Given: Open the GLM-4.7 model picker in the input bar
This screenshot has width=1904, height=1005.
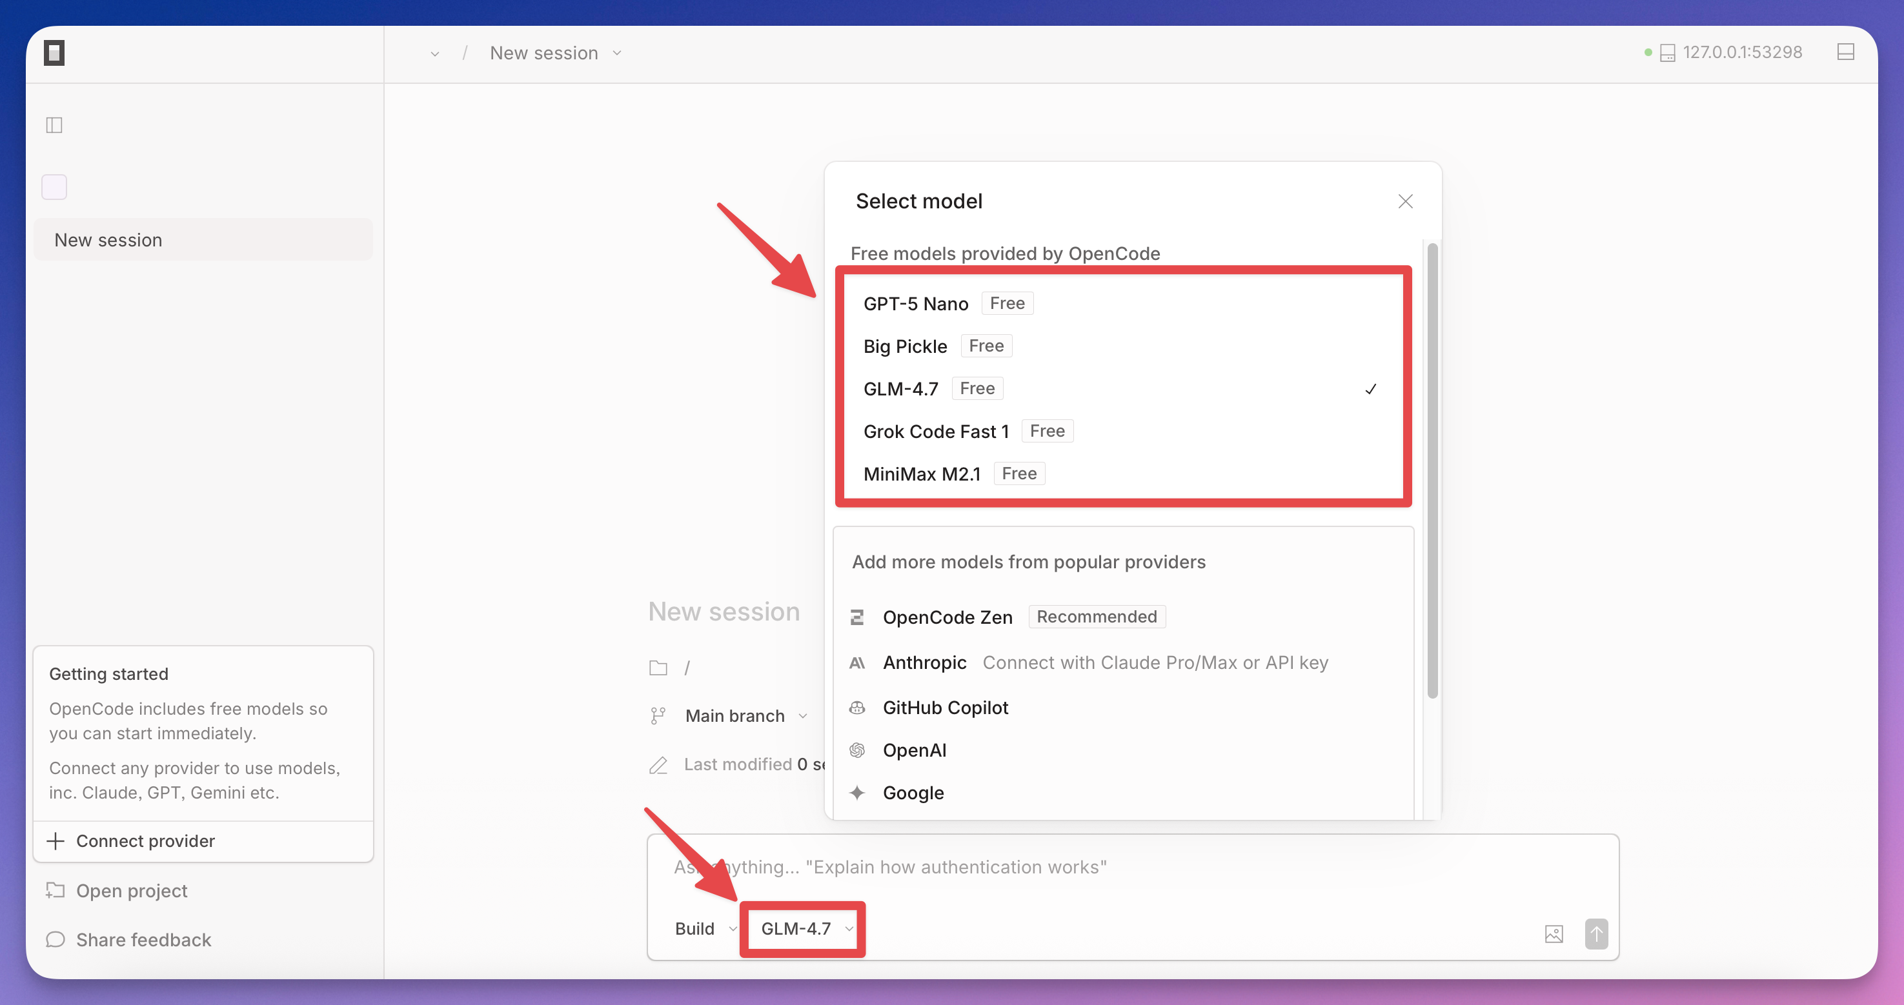Looking at the screenshot, I should point(803,929).
